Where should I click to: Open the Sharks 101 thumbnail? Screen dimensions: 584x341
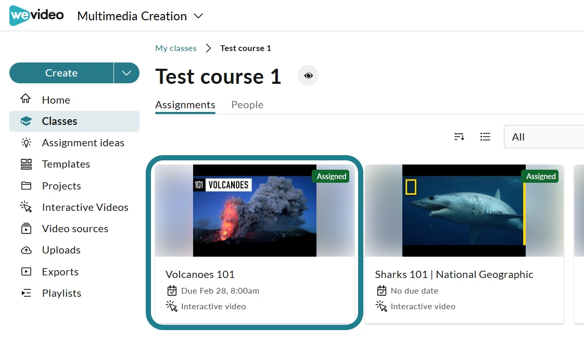pyautogui.click(x=464, y=210)
